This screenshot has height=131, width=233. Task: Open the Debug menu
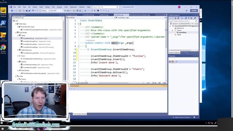[47, 7]
